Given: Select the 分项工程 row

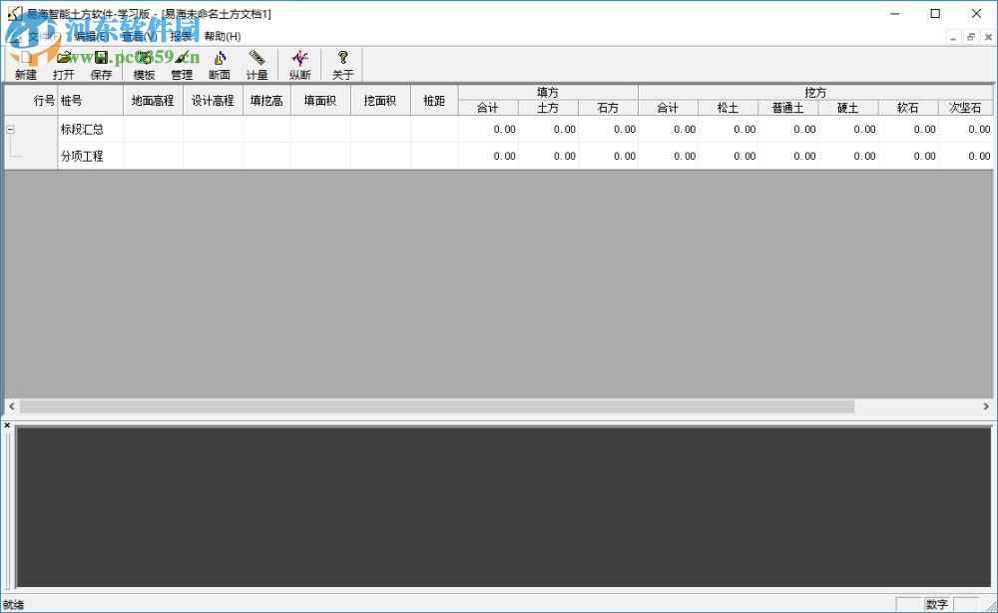Looking at the screenshot, I should click(x=83, y=156).
